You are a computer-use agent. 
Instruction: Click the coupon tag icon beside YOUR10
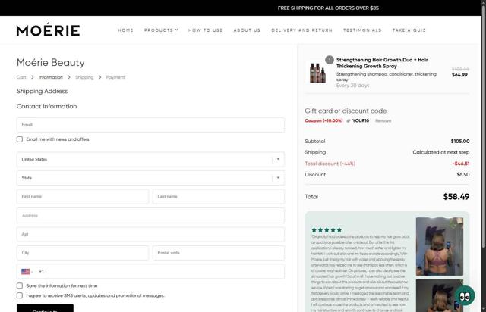349,121
